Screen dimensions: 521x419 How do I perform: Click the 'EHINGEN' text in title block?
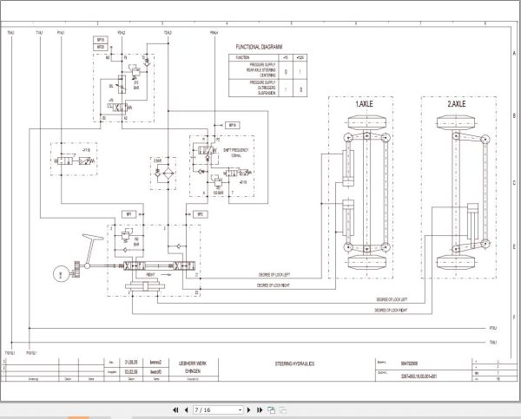pyautogui.click(x=193, y=371)
